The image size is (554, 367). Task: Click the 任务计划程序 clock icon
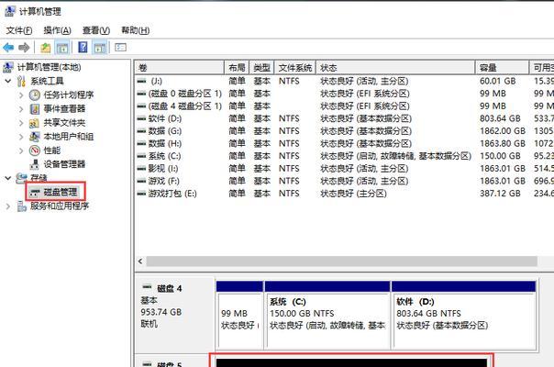pyautogui.click(x=35, y=95)
